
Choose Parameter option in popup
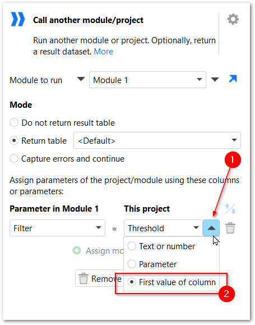tap(152, 264)
